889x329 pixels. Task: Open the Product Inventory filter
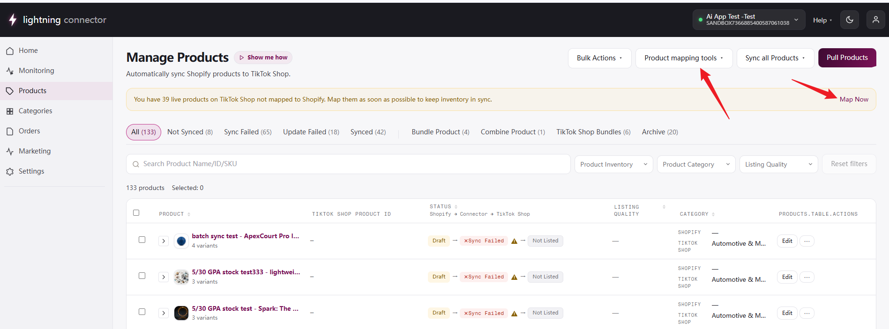click(613, 164)
